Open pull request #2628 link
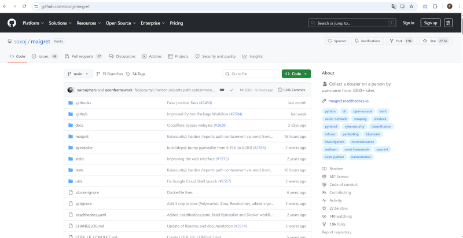The width and height of the screenshot is (463, 238). pyautogui.click(x=220, y=125)
